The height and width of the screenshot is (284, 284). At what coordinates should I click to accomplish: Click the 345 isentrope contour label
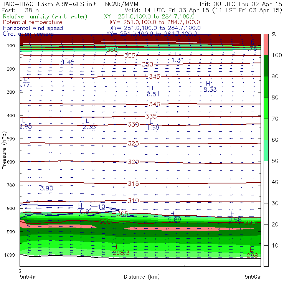(155, 77)
